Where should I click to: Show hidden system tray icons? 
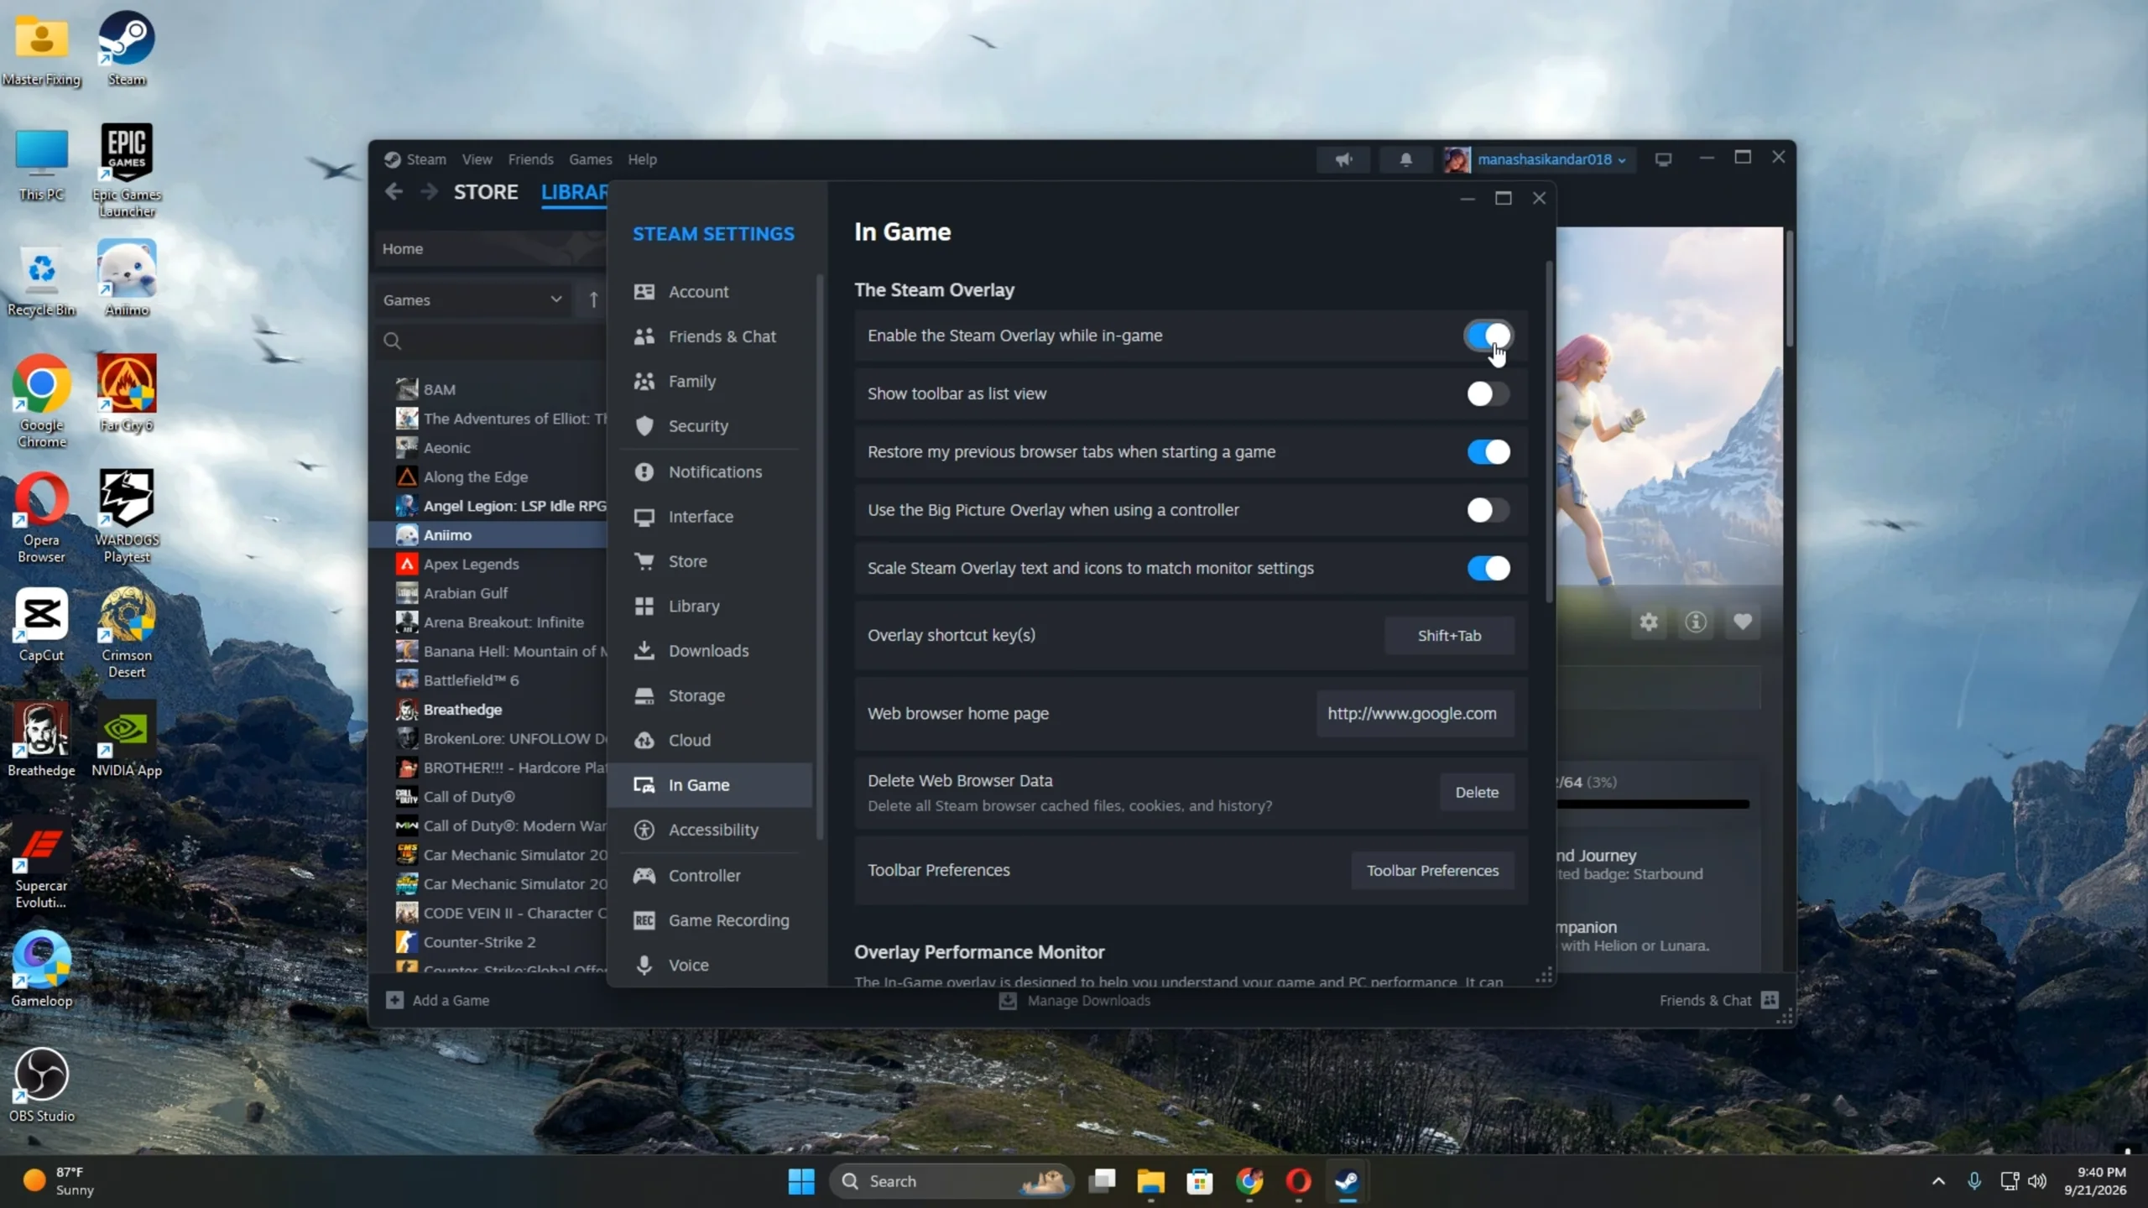pyautogui.click(x=1938, y=1181)
